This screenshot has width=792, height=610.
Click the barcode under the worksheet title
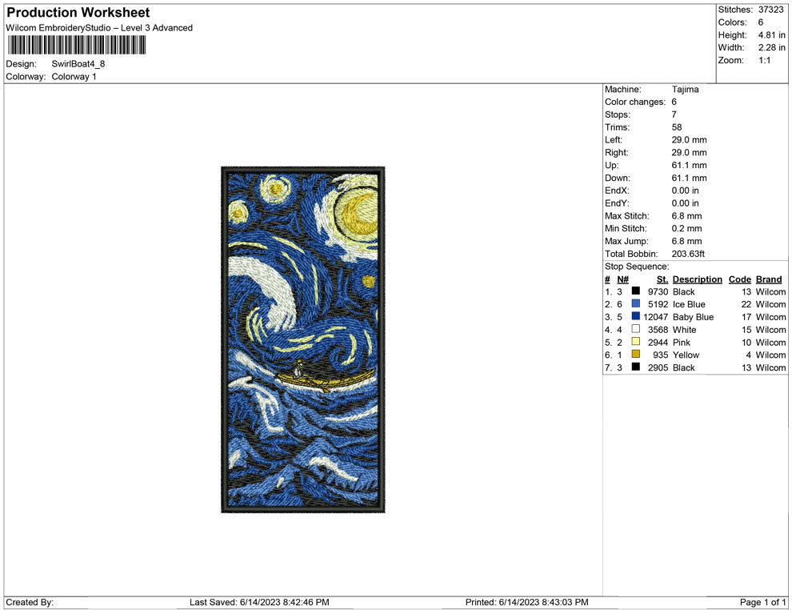[x=77, y=45]
